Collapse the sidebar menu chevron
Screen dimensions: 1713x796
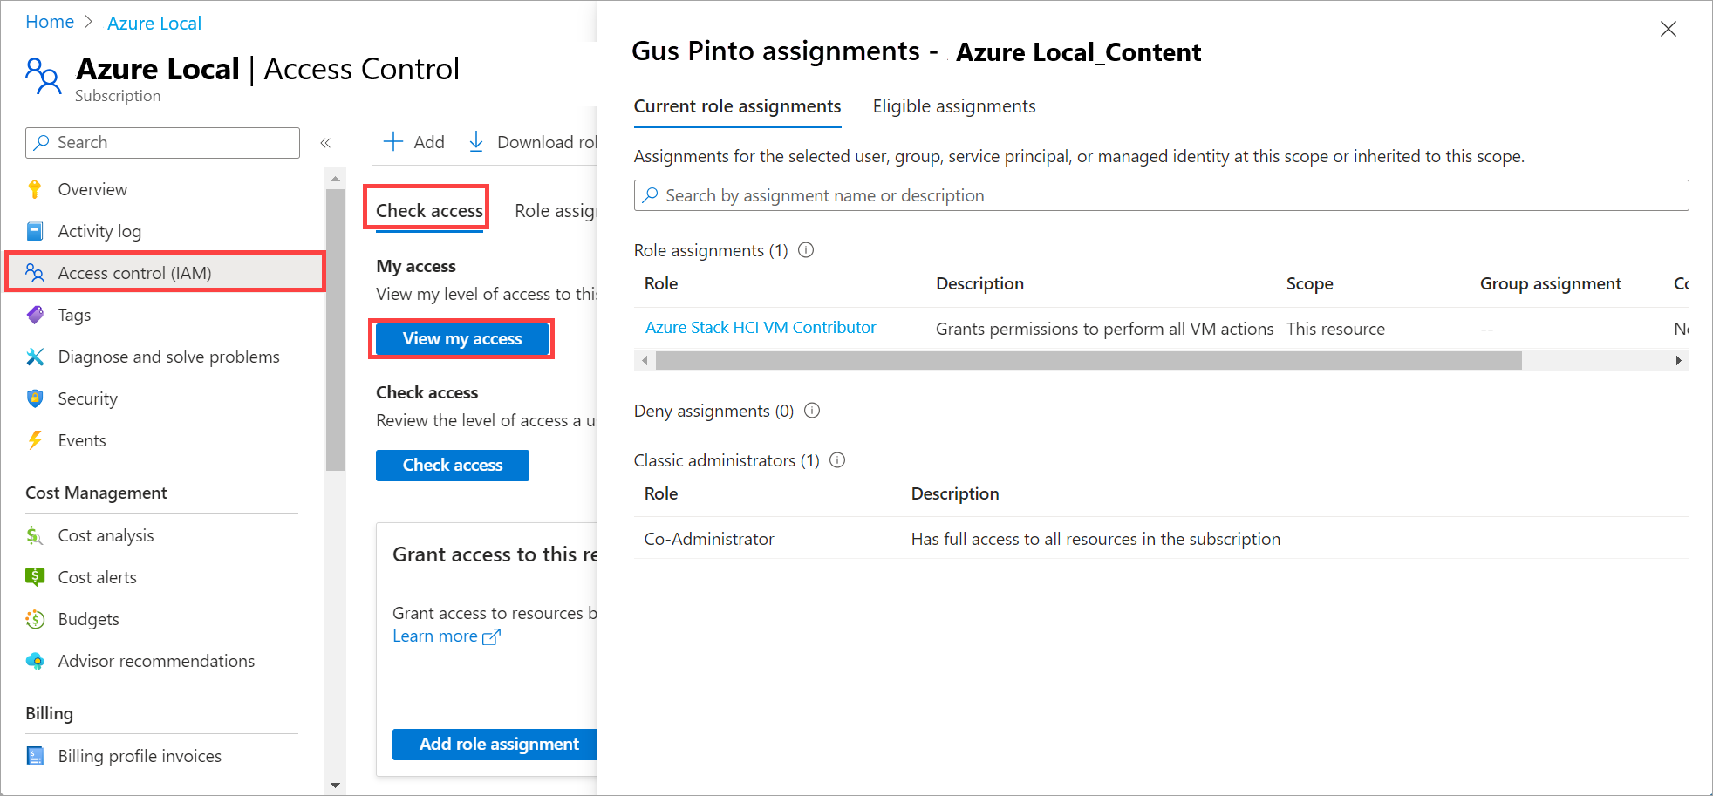click(325, 143)
